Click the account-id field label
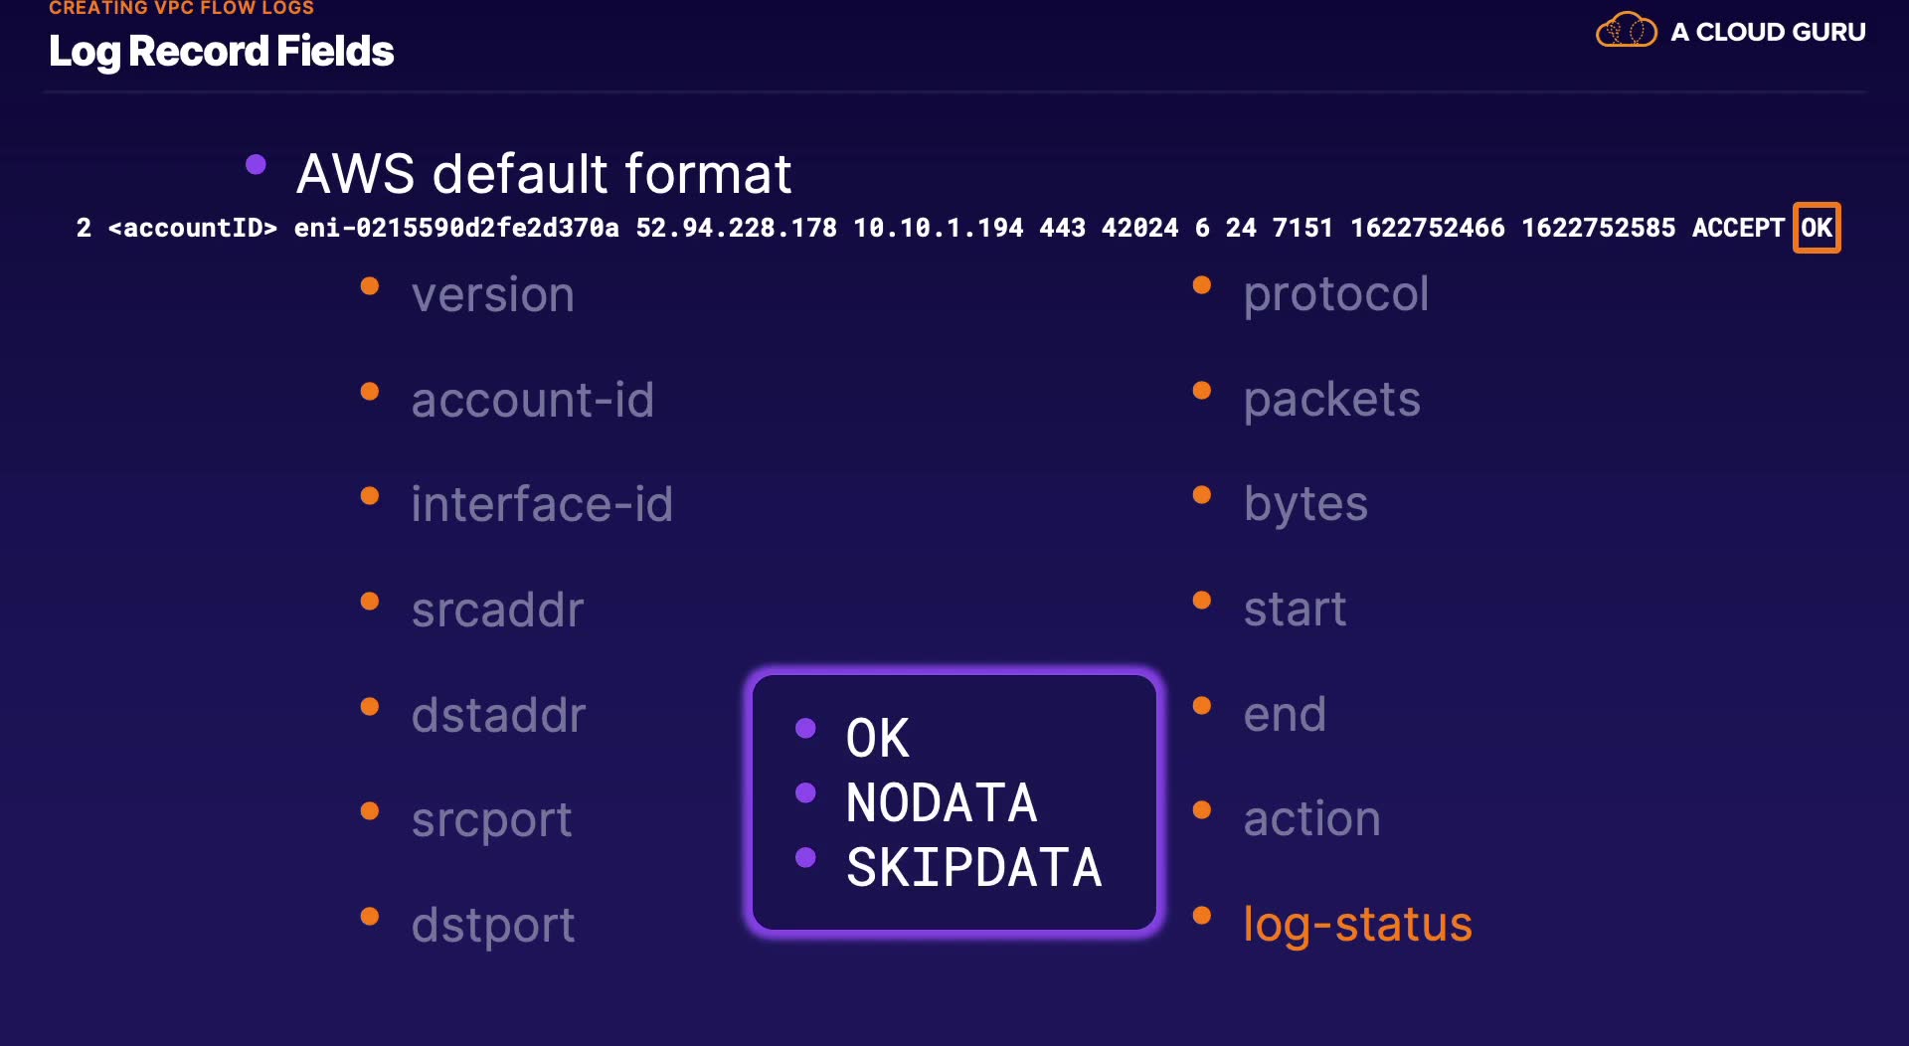 pyautogui.click(x=532, y=400)
